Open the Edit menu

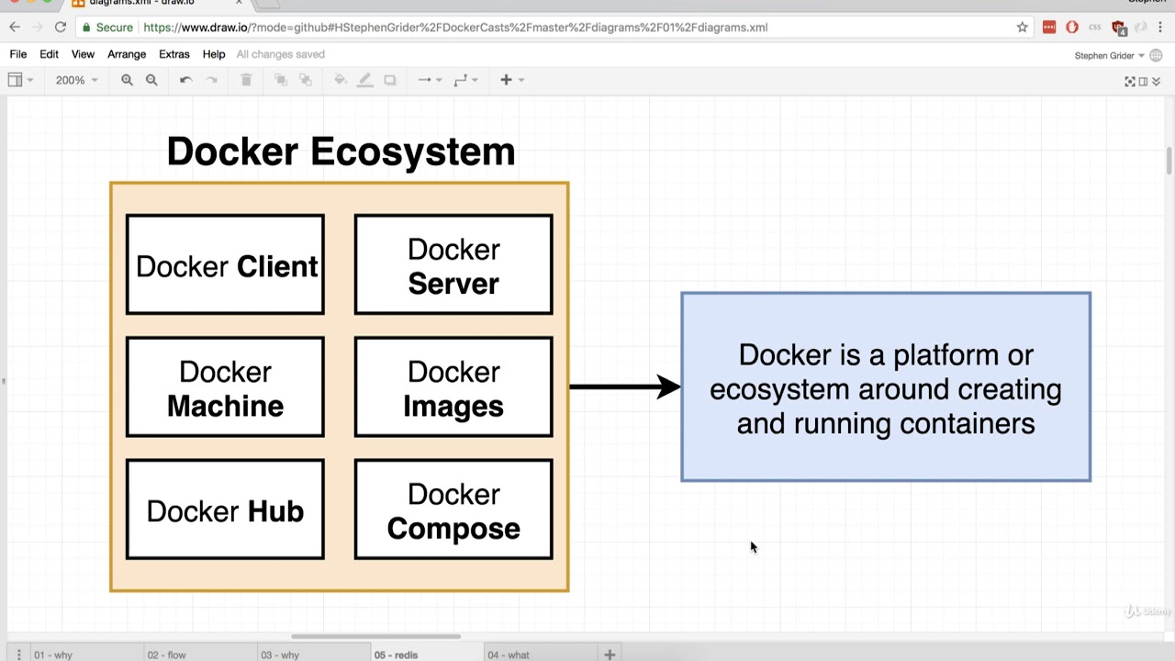click(49, 54)
